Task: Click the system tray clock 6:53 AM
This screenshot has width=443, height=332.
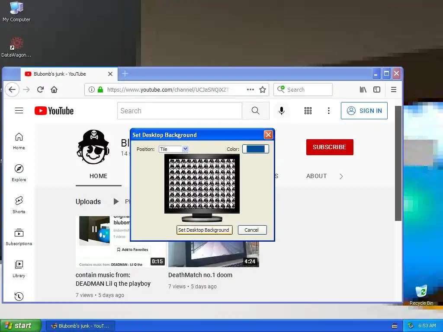Action: point(427,326)
